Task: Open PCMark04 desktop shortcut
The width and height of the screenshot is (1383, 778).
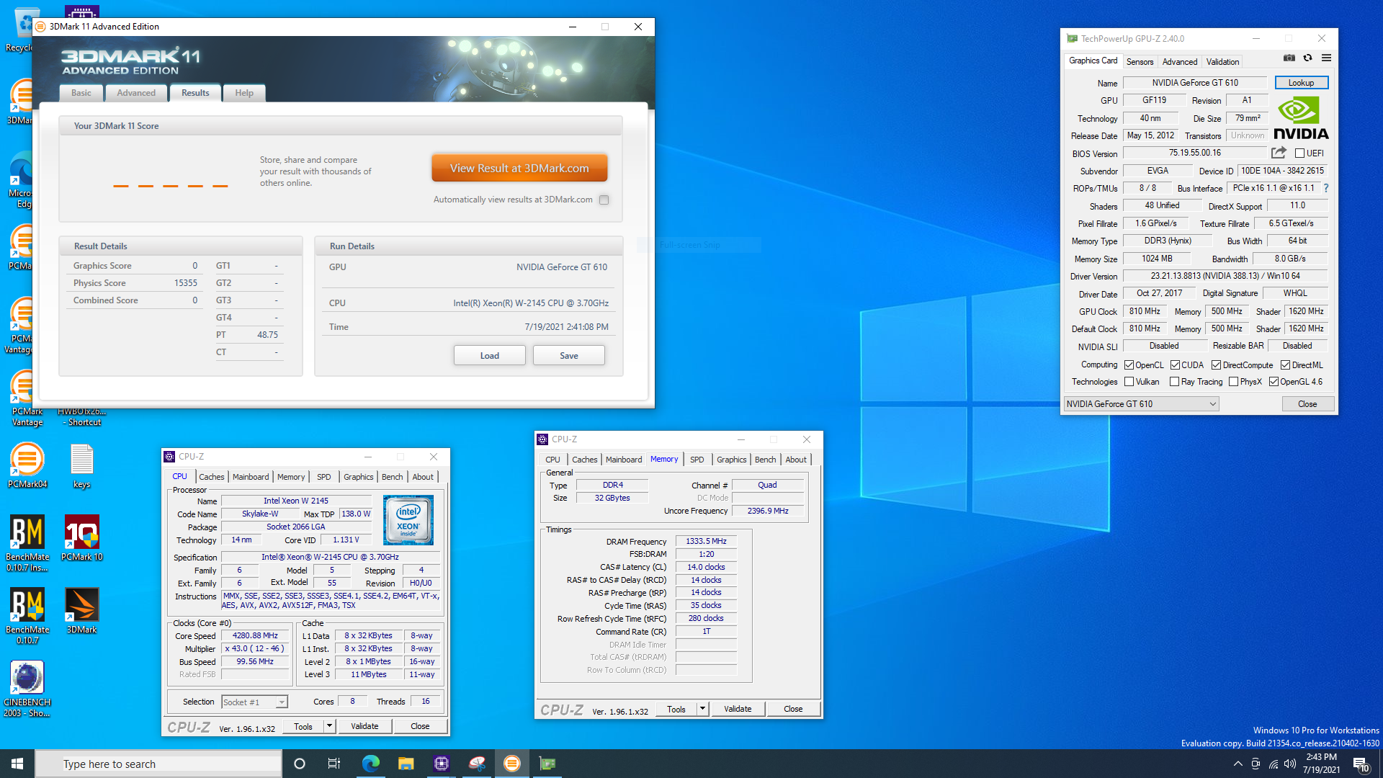Action: (x=27, y=465)
